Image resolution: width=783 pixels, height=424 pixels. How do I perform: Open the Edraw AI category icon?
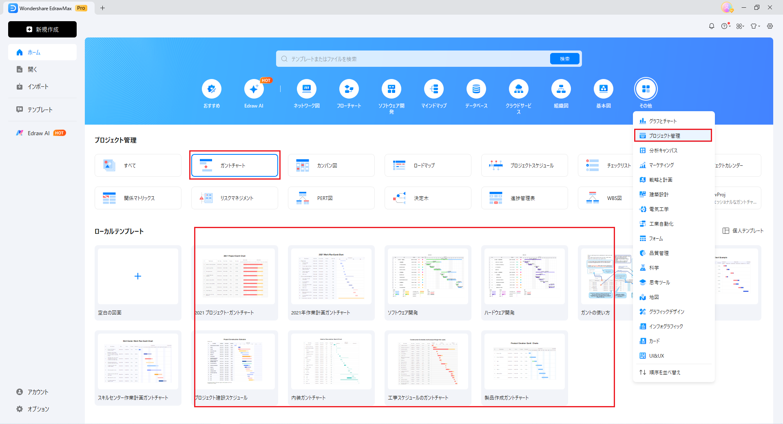click(x=254, y=89)
